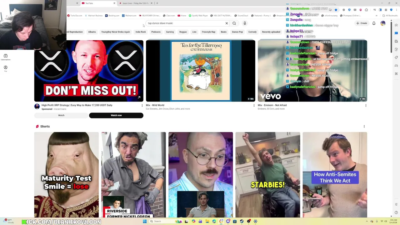Click the 'Watch now' ad button
This screenshot has height=225, width=400.
pyautogui.click(x=116, y=115)
